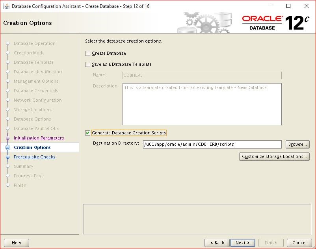Click the Storage Locations step label
316x249 pixels.
pos(32,110)
